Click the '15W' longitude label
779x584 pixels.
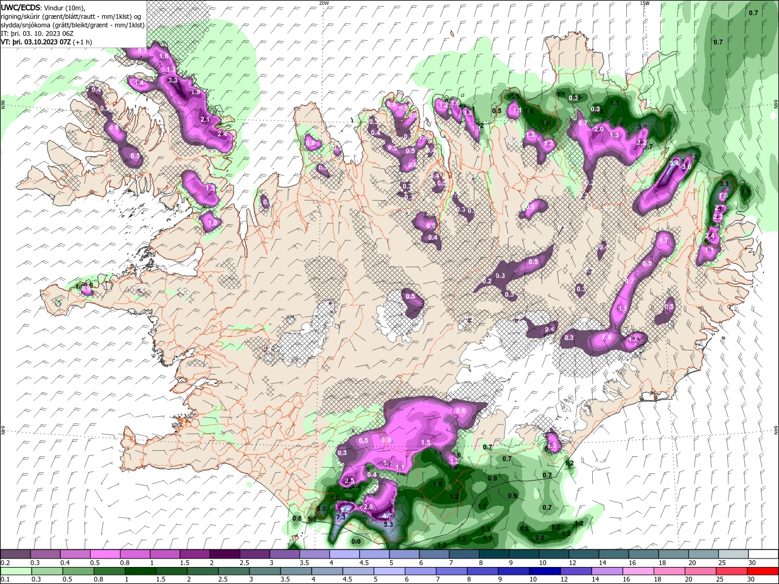[645, 3]
